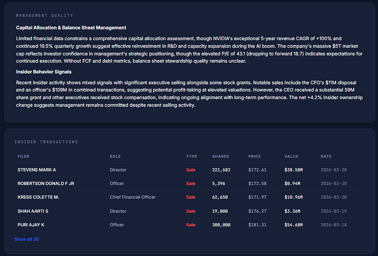Click shares value 62,650

point(220,197)
